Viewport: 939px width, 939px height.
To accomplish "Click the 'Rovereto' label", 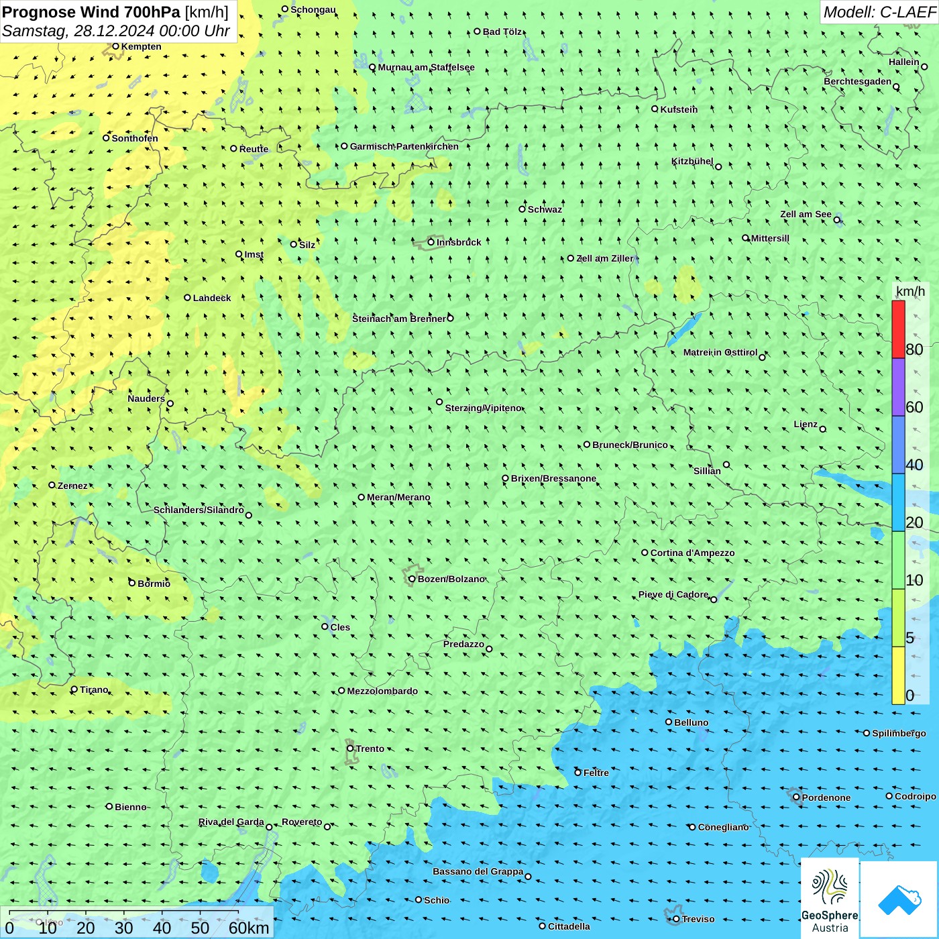I will pos(302,822).
